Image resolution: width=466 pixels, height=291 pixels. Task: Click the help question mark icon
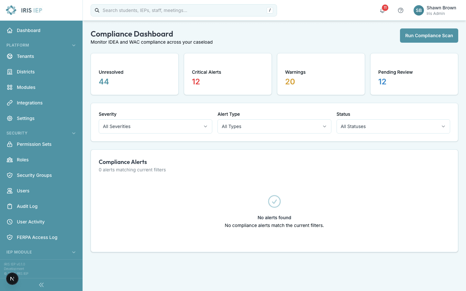(x=401, y=10)
